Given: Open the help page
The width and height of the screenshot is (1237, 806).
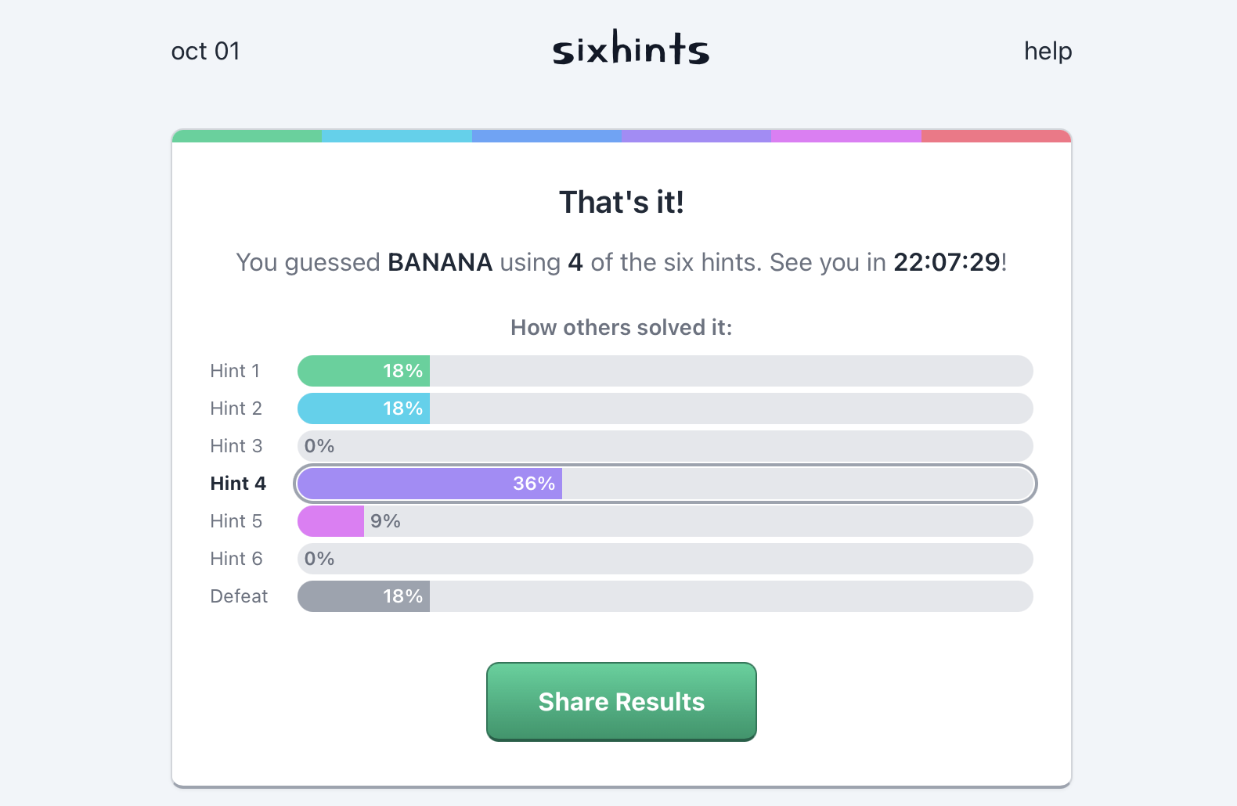Looking at the screenshot, I should 1047,51.
